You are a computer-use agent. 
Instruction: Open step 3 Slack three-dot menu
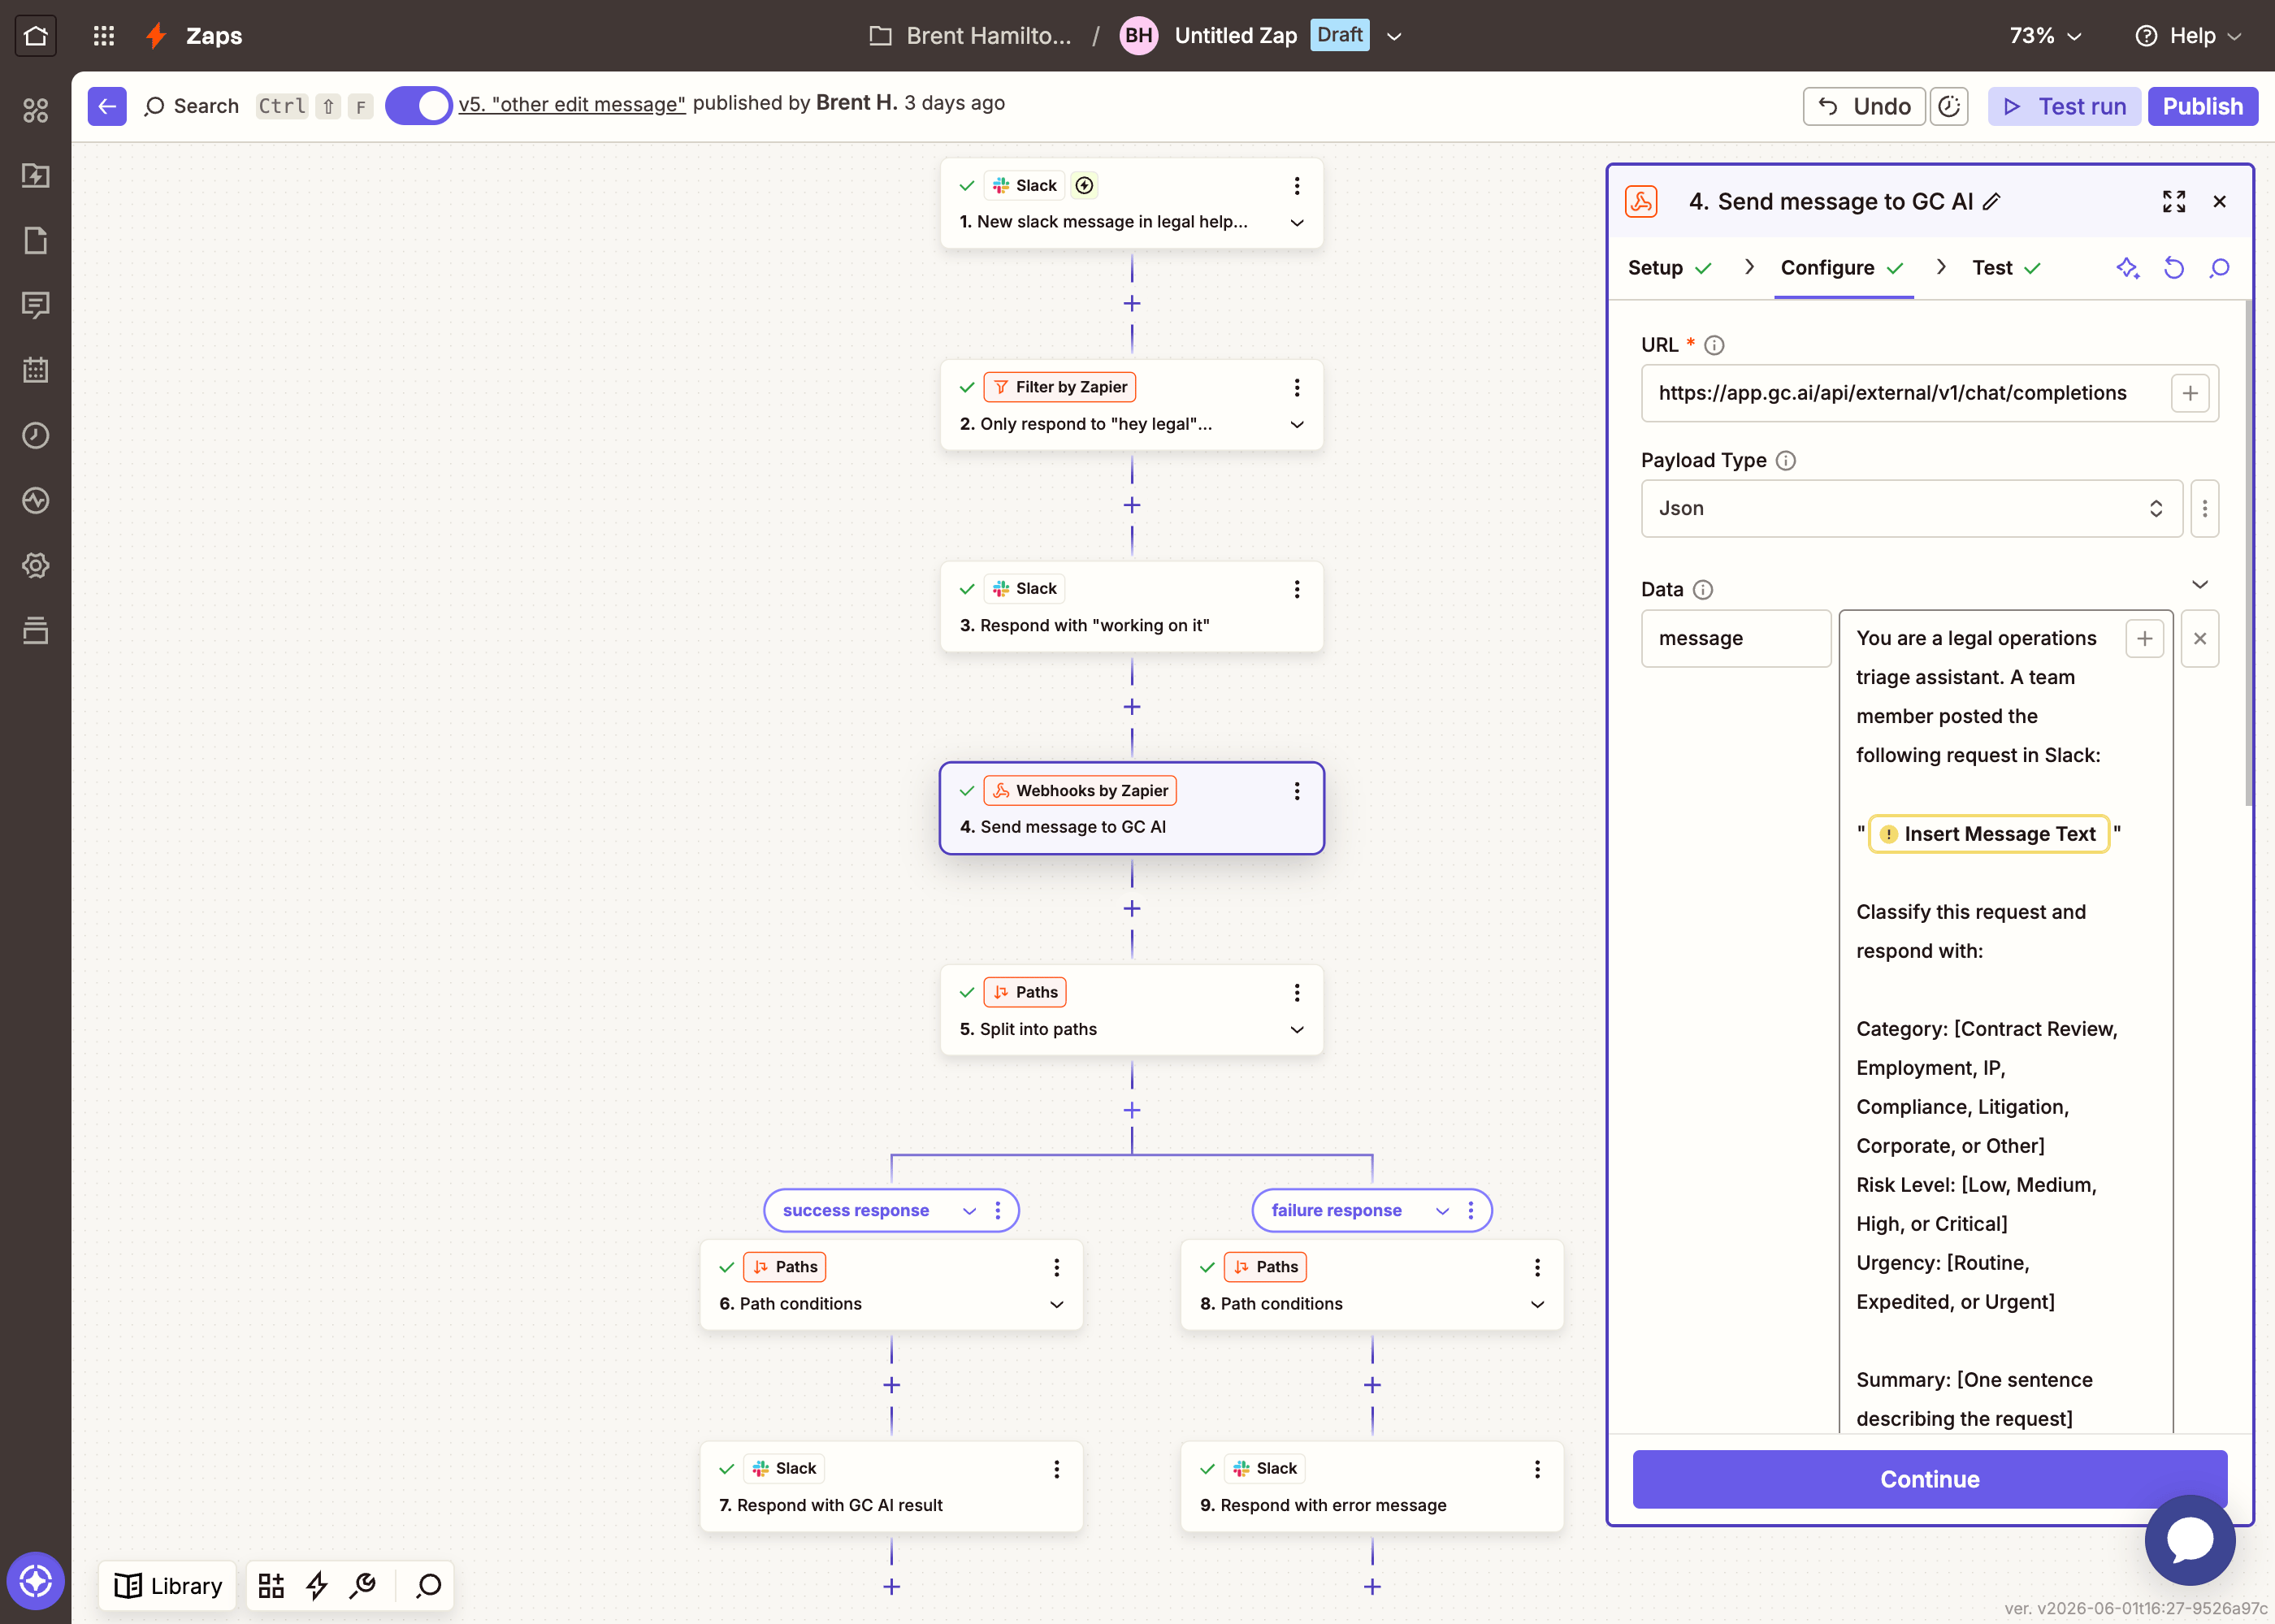point(1297,589)
